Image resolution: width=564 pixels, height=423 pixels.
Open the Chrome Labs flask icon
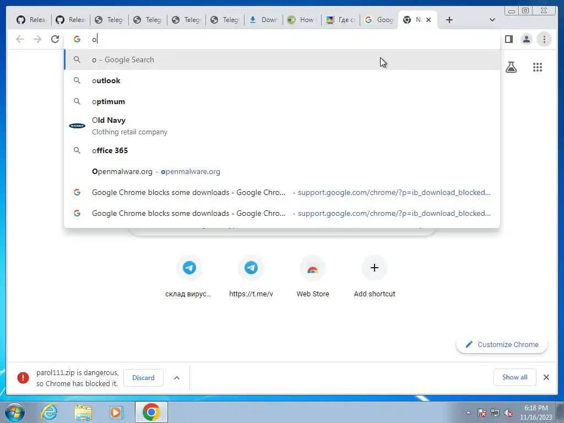[x=511, y=67]
